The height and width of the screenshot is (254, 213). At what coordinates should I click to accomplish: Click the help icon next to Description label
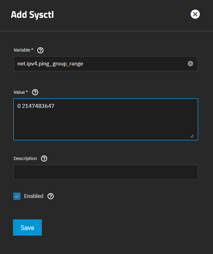(44, 158)
